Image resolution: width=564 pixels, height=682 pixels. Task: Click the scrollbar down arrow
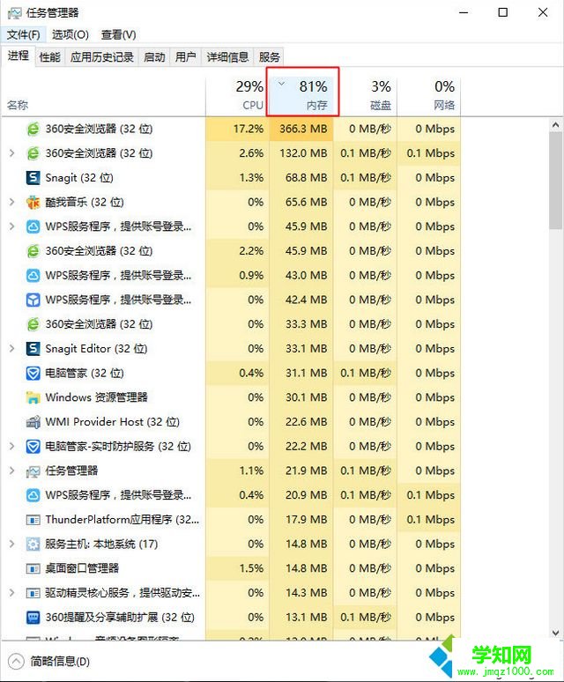click(x=555, y=633)
